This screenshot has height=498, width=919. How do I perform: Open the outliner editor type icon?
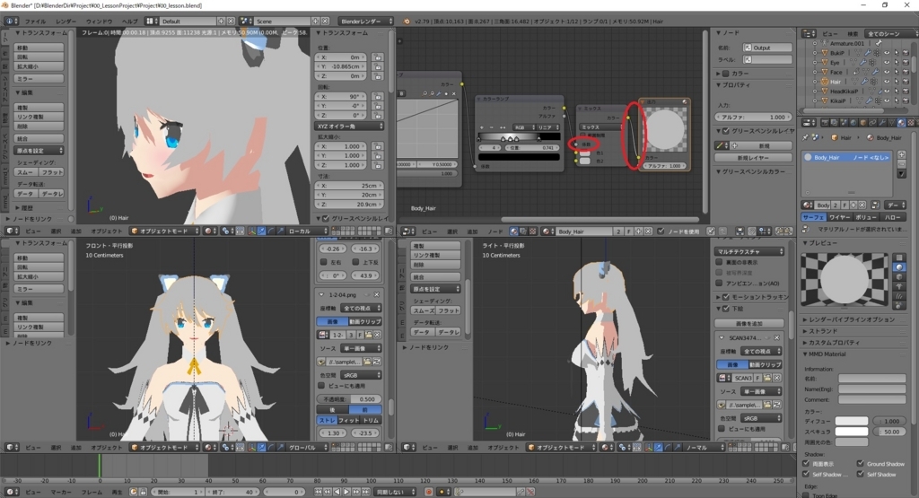[809, 34]
